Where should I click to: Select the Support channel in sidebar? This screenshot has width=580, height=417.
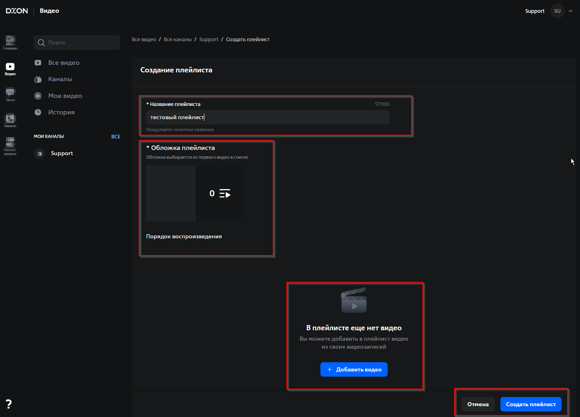coord(62,154)
